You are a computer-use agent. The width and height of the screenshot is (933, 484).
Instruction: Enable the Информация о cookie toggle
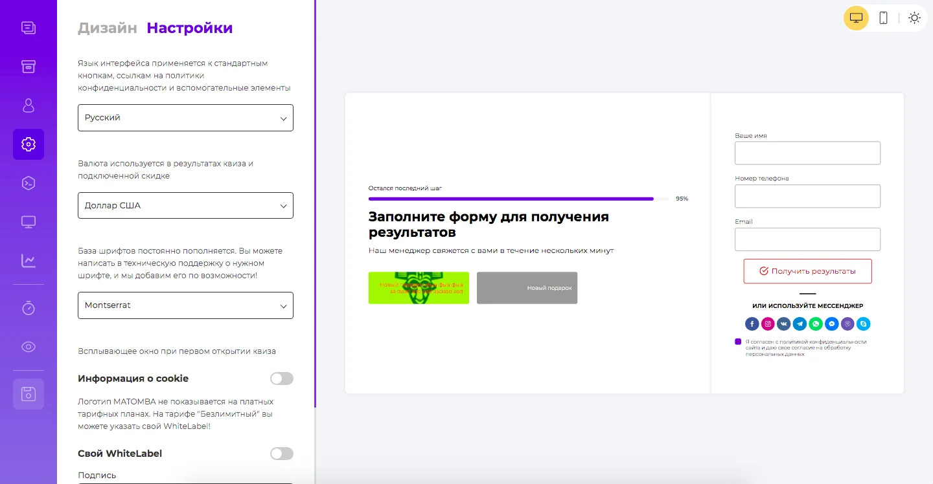pyautogui.click(x=282, y=379)
